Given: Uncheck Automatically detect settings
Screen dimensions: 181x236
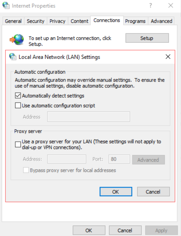Looking at the screenshot, I should [x=18, y=96].
